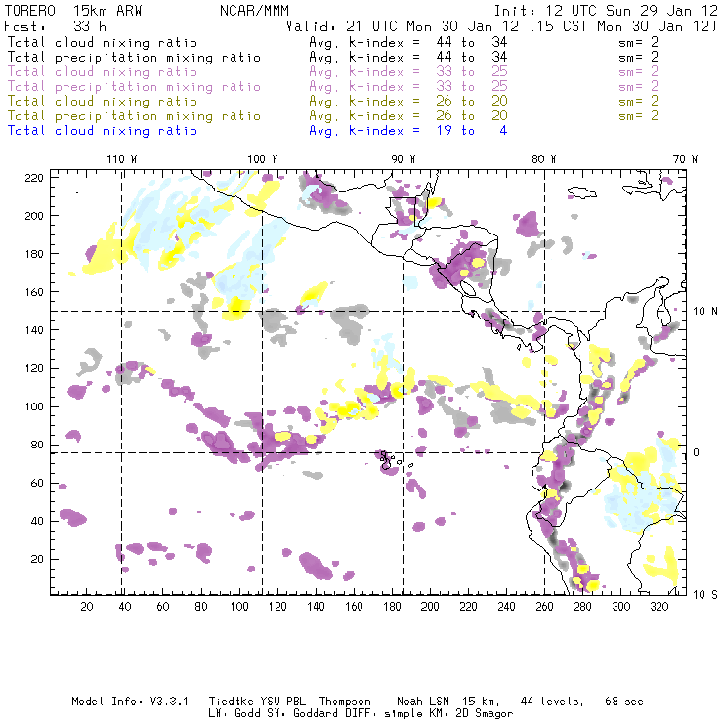Viewport: 723px width, 723px height.
Task: Pick olive "Total cloud mixing ratio" legend line
Action: 103,101
